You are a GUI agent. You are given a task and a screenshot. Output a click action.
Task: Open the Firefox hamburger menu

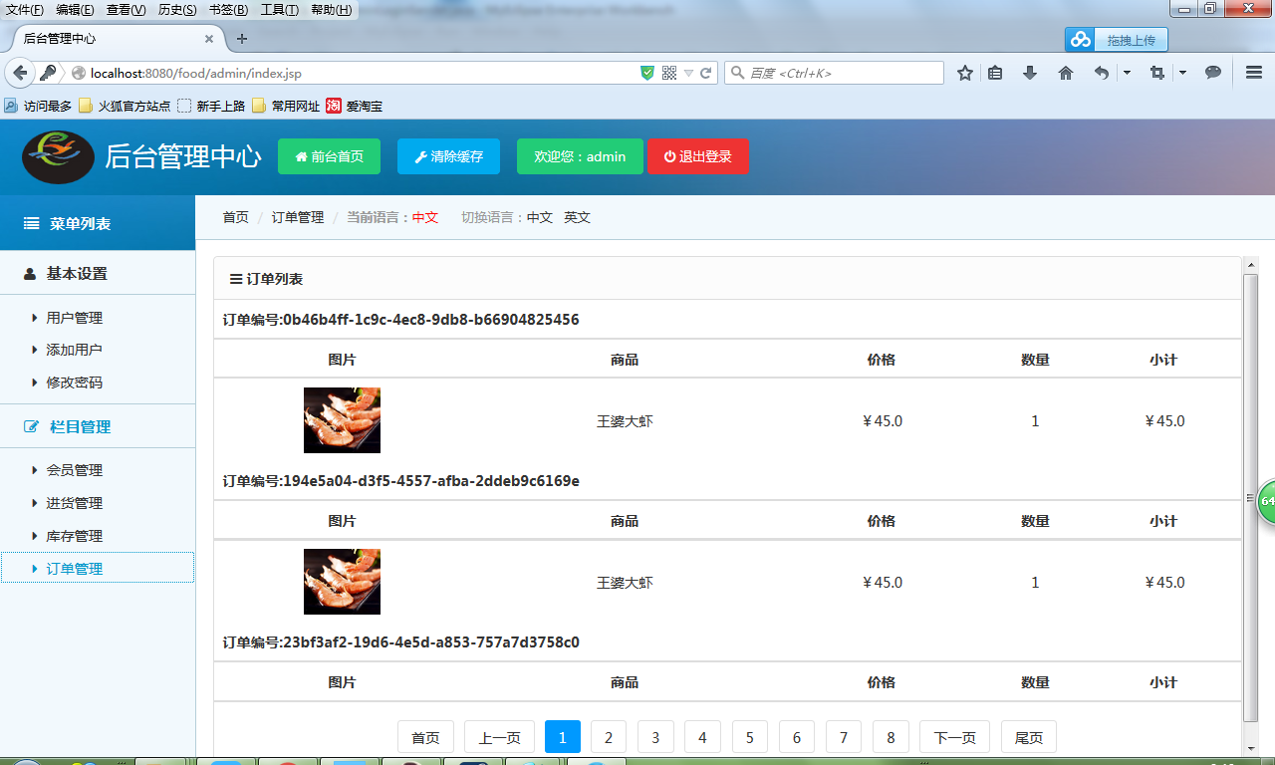tap(1254, 73)
